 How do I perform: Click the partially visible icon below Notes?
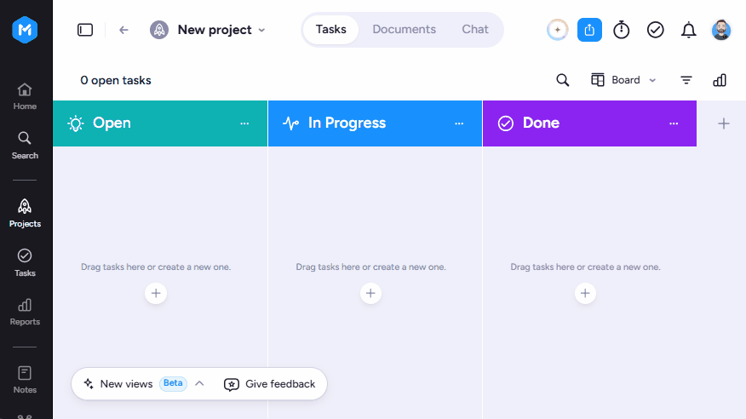pyautogui.click(x=25, y=416)
